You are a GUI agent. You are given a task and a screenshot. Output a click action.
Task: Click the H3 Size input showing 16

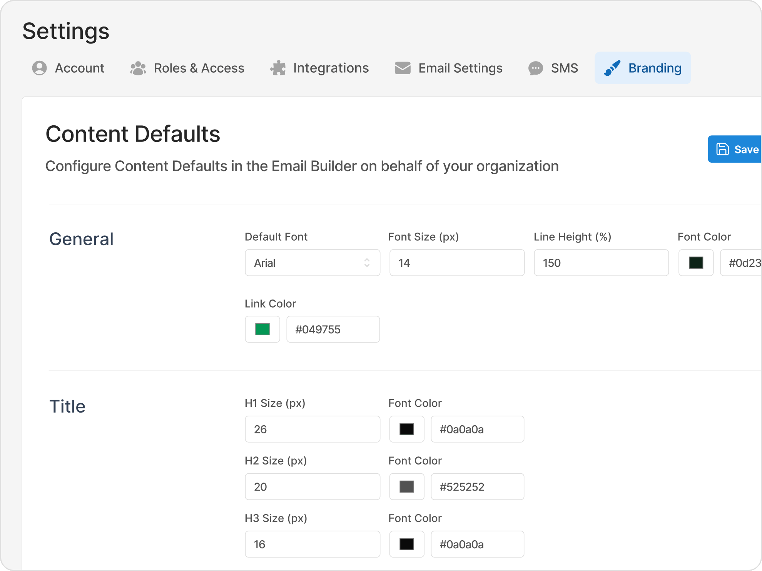(x=312, y=544)
